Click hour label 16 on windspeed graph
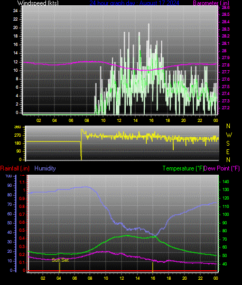Viewport: 242px width, 285px height. pos(152,120)
